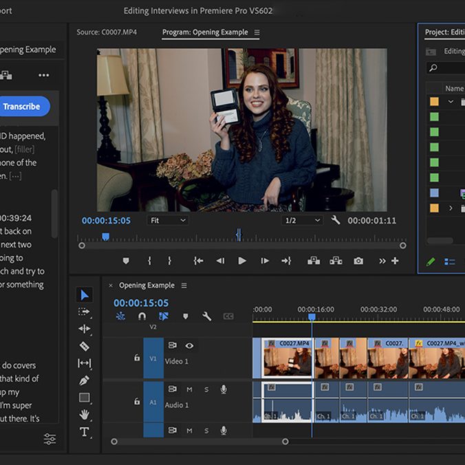The height and width of the screenshot is (465, 465).
Task: Switch to Source: C0007.MP4 tab
Action: 107,32
